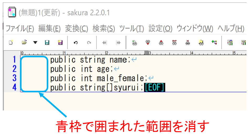Open the Search dialog icon
The width and height of the screenshot is (251, 135).
click(x=134, y=43)
